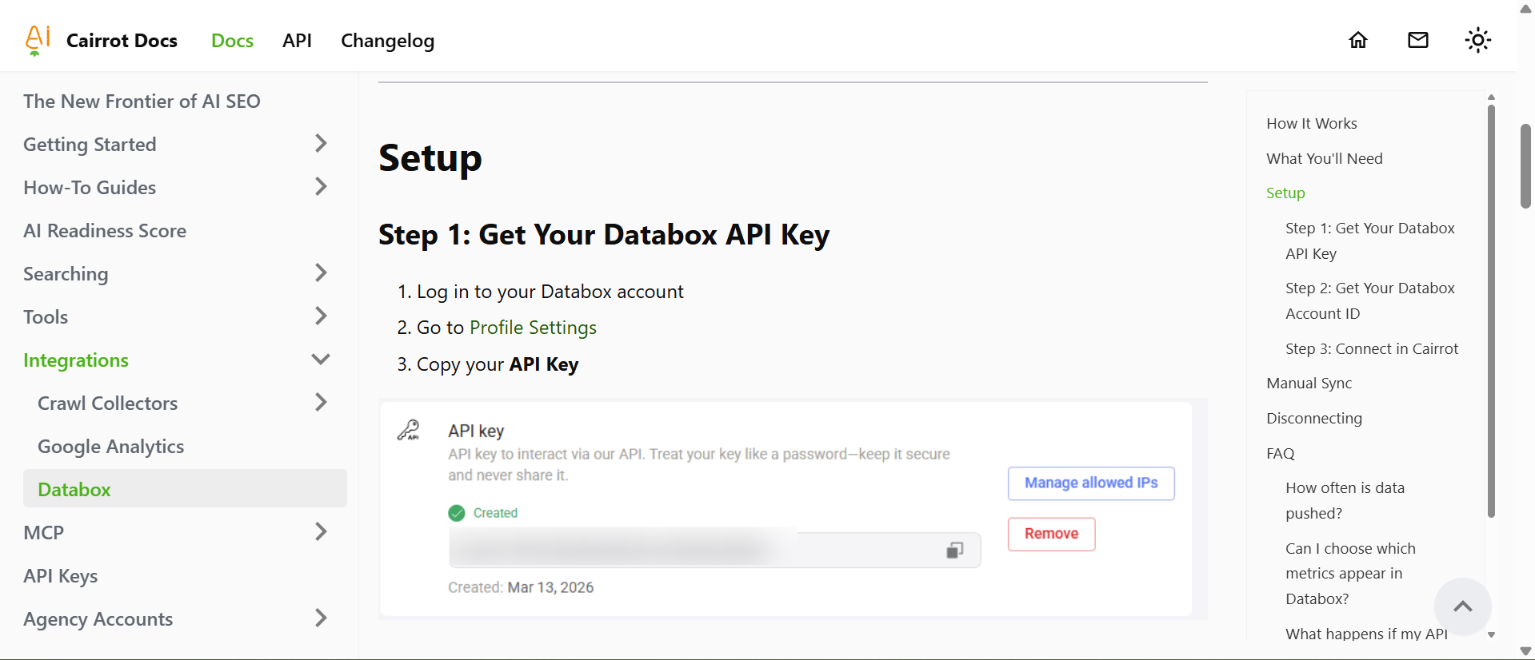Open the AI Readiness Score page
Image resolution: width=1535 pixels, height=660 pixels.
click(x=105, y=231)
